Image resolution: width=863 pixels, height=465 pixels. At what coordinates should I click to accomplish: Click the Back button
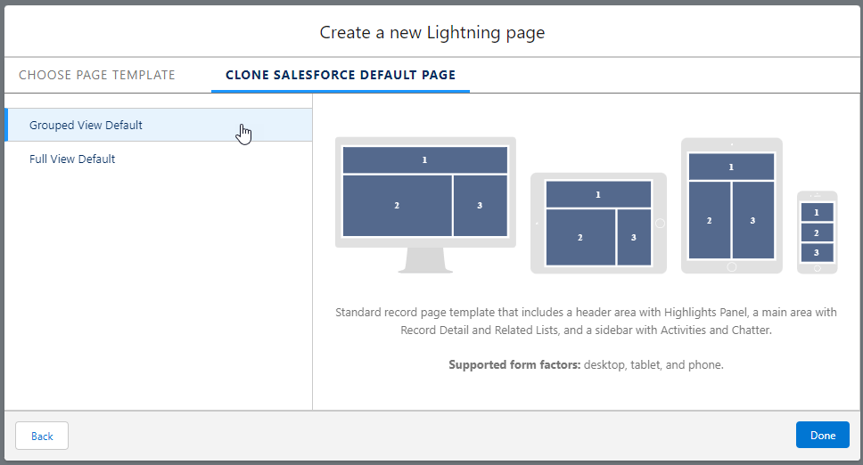[42, 436]
